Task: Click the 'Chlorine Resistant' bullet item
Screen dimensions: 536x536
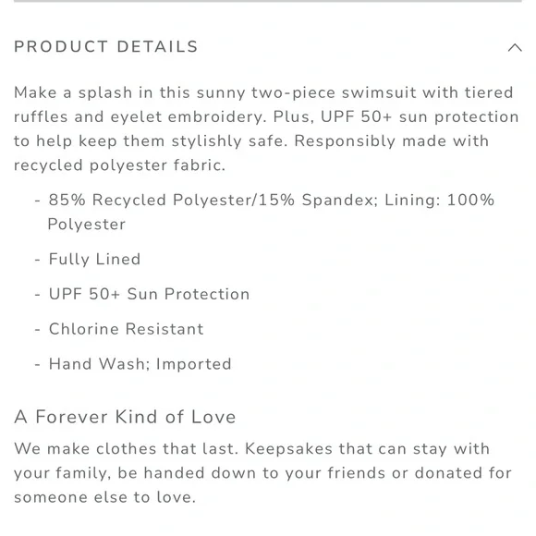Action: tap(127, 329)
